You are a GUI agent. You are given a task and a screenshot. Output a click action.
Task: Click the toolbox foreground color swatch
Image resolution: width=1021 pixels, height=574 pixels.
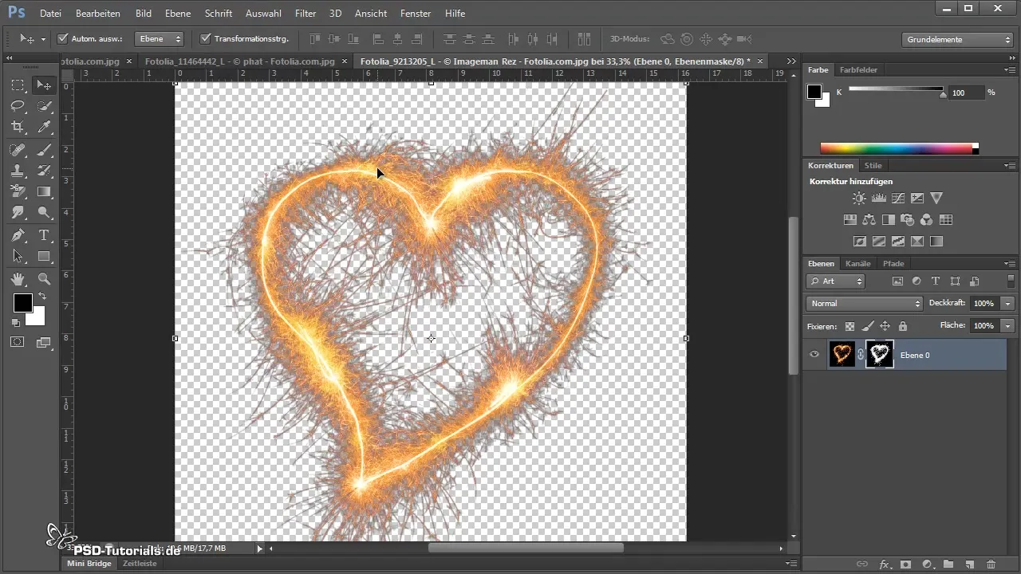click(x=22, y=303)
